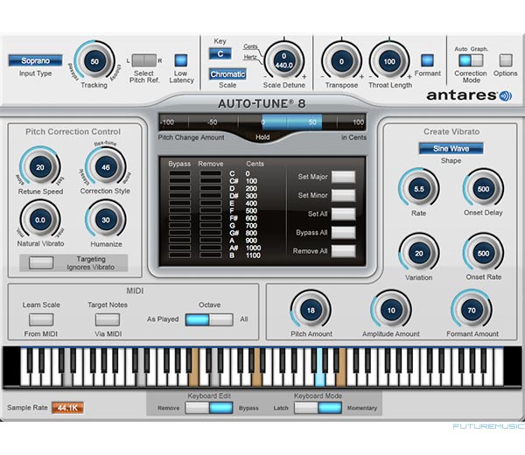Click the Amplitude Amount knob set to 10
Viewport: 525px width, 455px height.
click(x=391, y=311)
